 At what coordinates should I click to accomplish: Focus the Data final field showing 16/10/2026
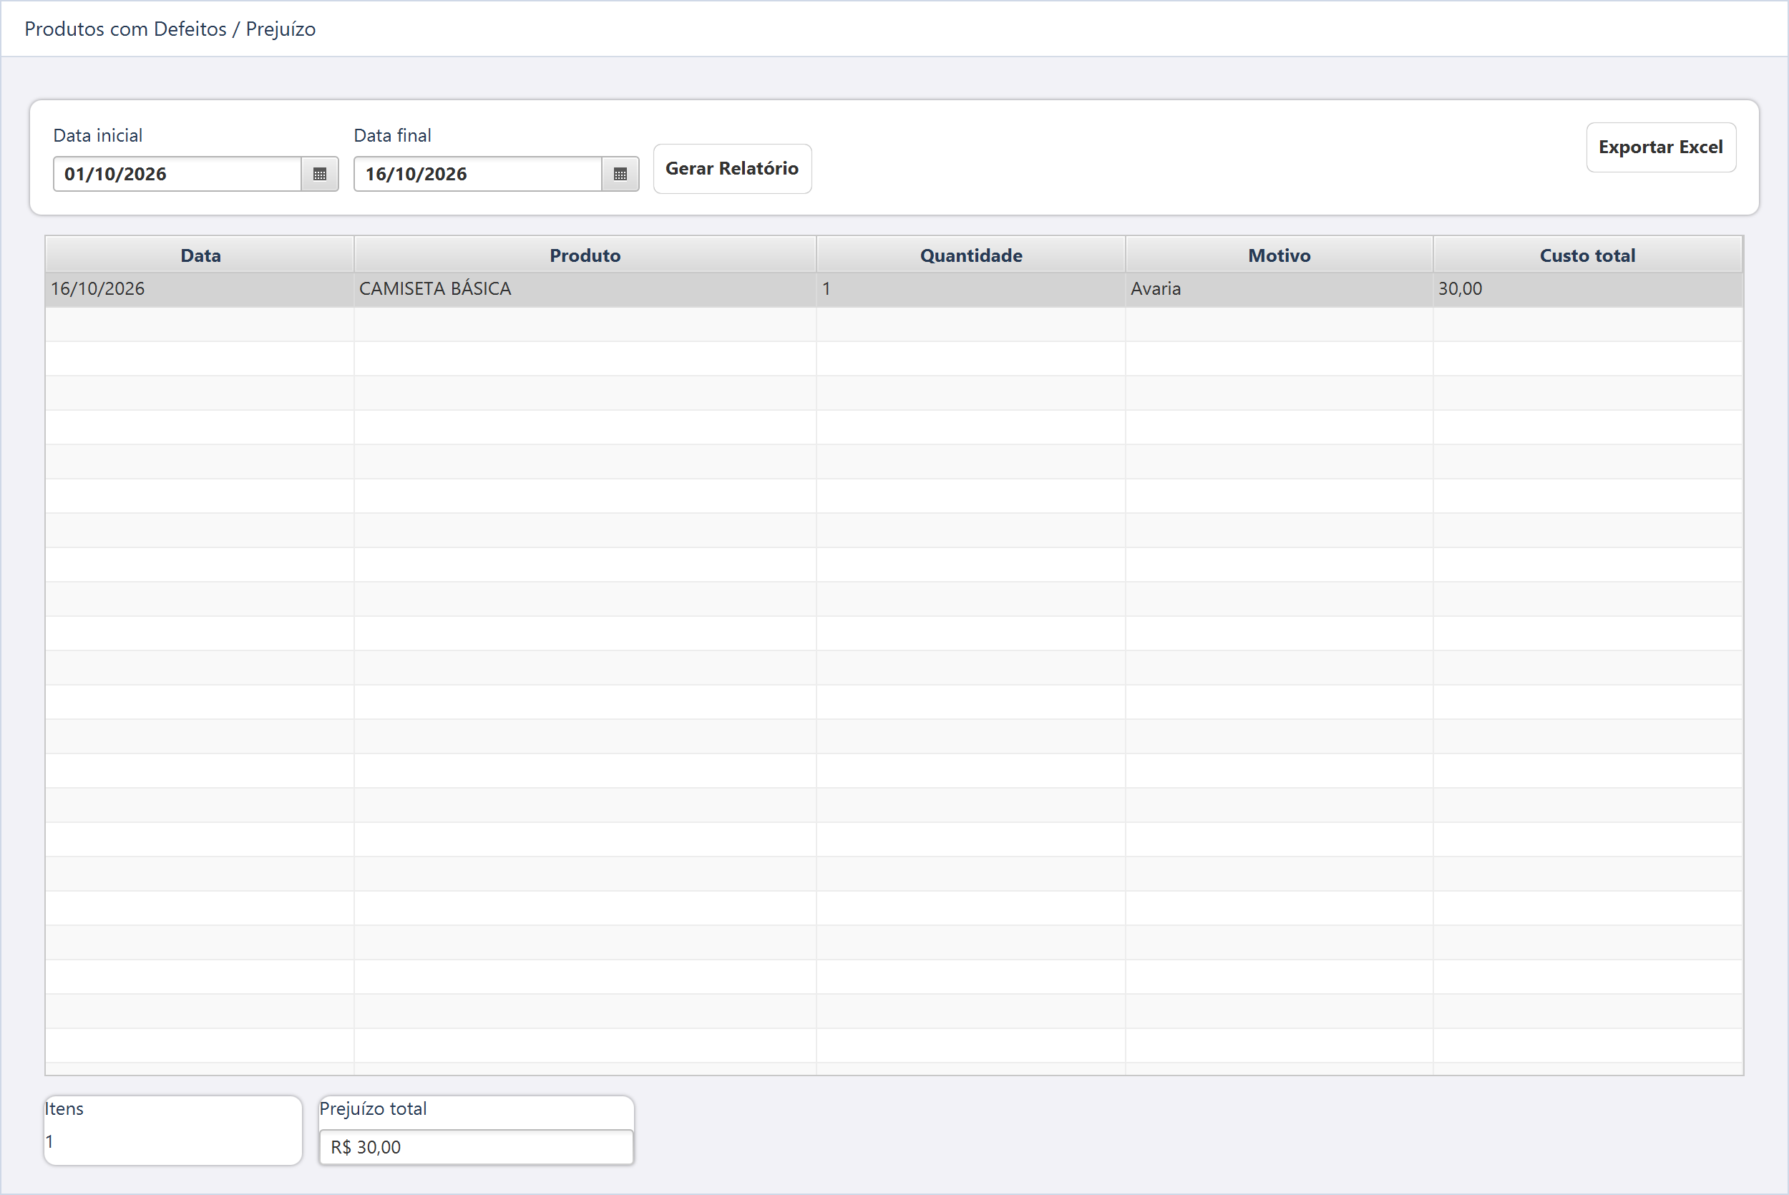(479, 174)
